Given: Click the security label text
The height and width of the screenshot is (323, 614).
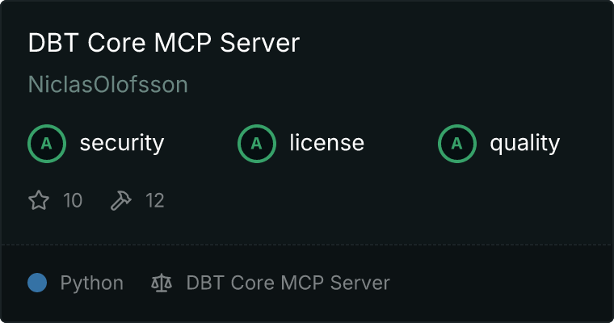Looking at the screenshot, I should coord(122,143).
